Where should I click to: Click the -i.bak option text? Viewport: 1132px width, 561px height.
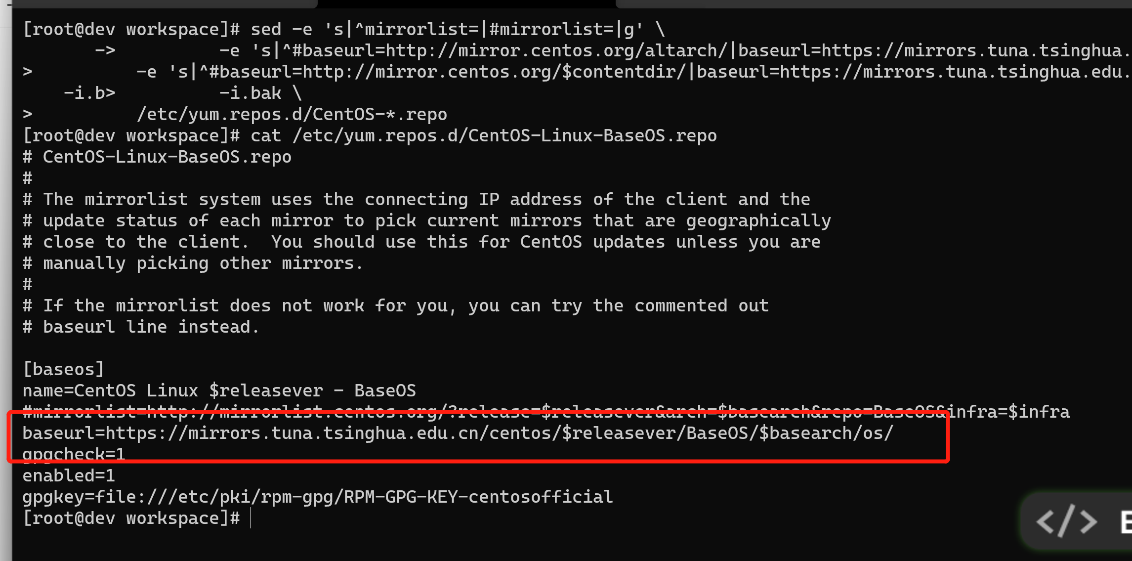pos(250,93)
